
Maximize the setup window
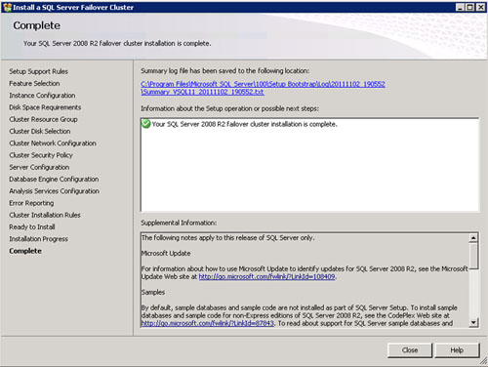(470, 7)
